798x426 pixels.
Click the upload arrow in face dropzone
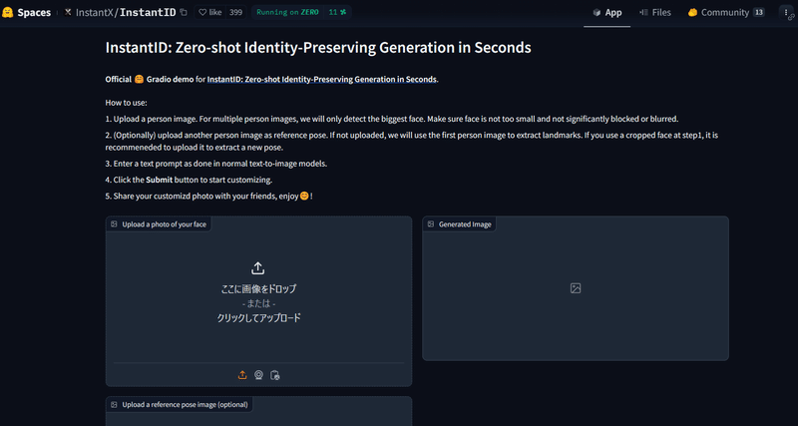(258, 267)
